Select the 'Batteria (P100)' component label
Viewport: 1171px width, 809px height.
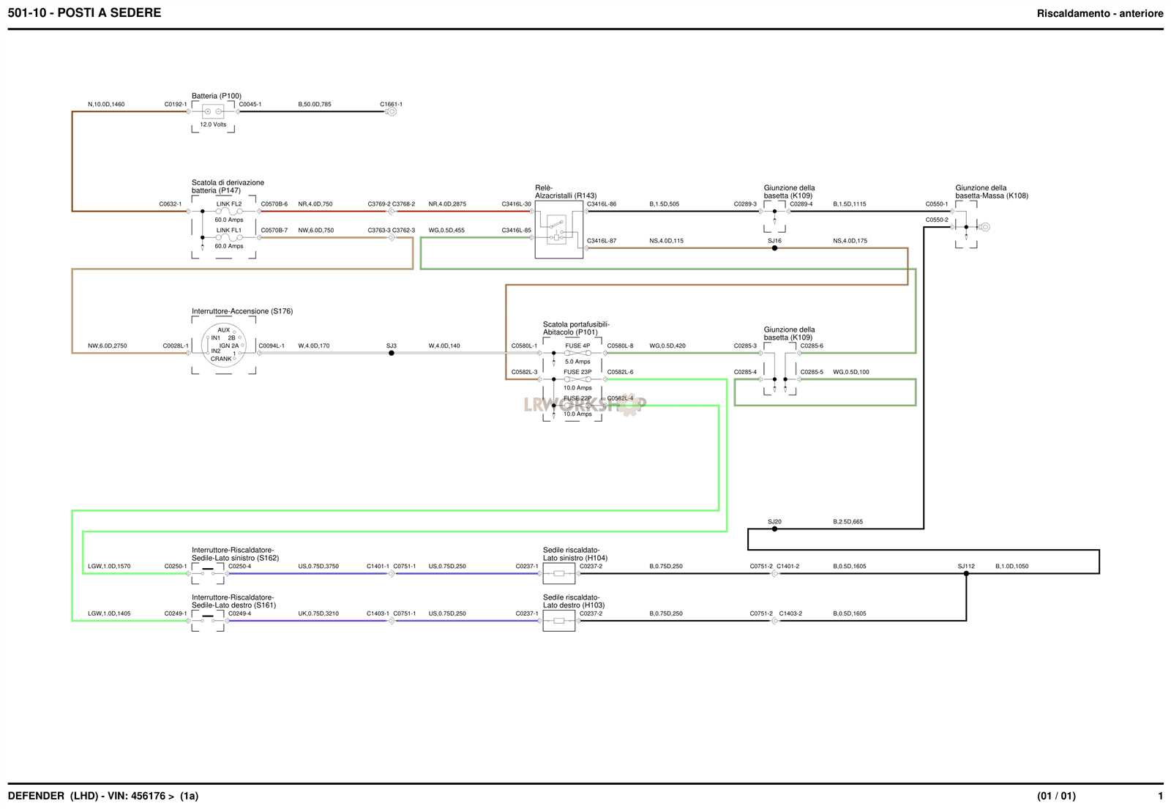(217, 96)
